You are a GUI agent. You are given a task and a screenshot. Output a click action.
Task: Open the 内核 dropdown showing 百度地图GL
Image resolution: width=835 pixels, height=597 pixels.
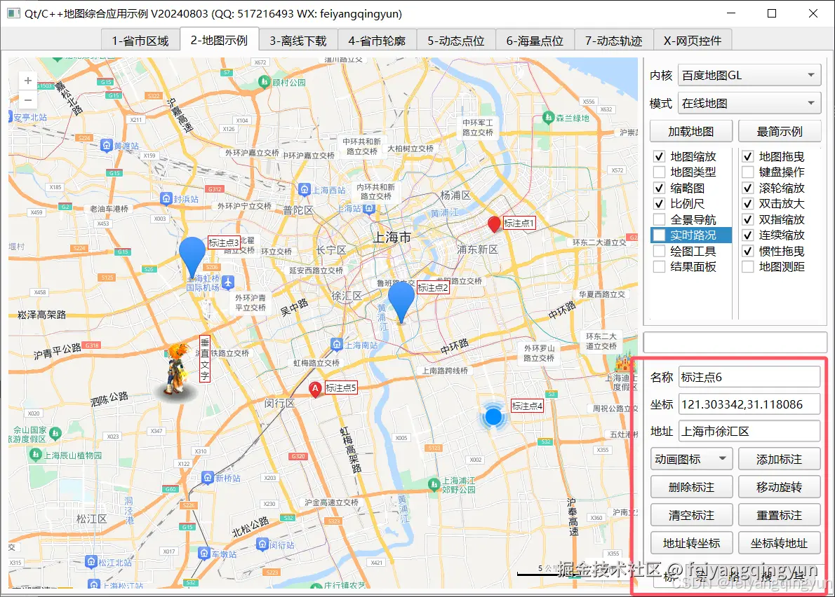749,75
